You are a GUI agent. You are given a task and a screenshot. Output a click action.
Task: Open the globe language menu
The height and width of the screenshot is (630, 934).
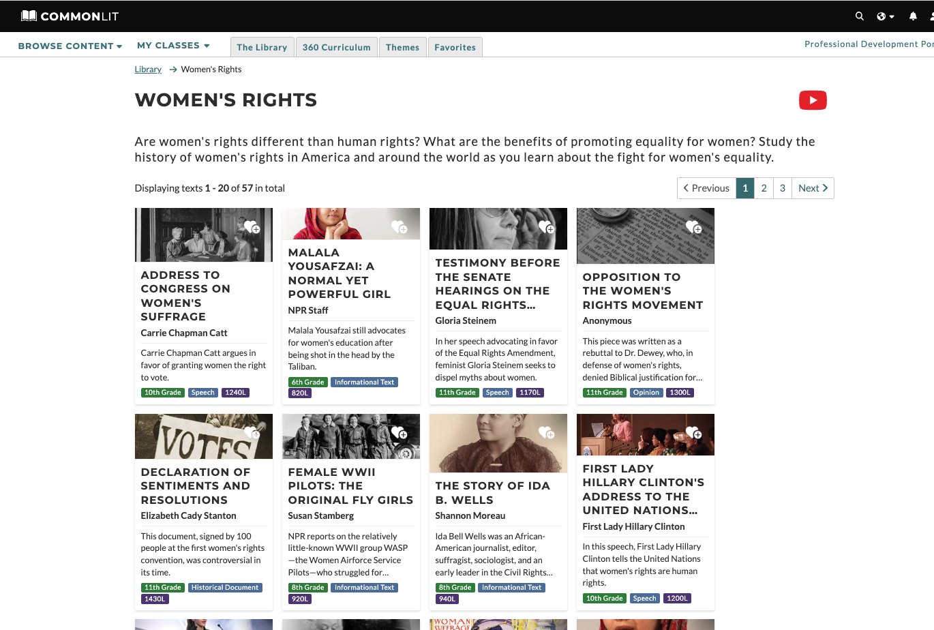coord(885,16)
